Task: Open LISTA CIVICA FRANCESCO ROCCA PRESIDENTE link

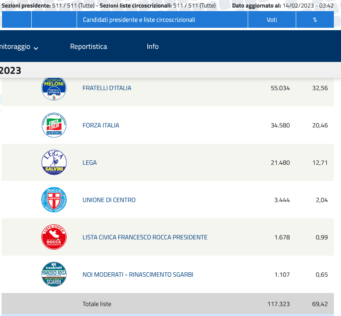Action: (x=145, y=237)
